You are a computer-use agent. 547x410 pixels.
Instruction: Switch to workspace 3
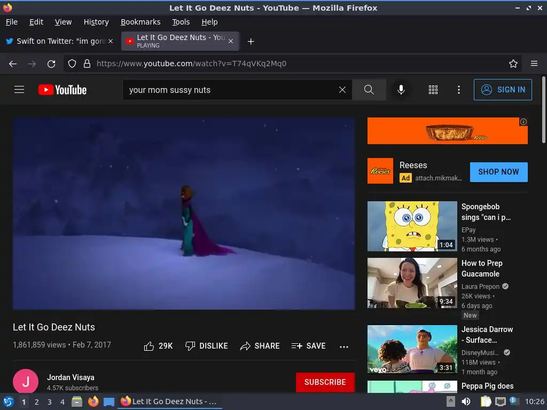50,402
